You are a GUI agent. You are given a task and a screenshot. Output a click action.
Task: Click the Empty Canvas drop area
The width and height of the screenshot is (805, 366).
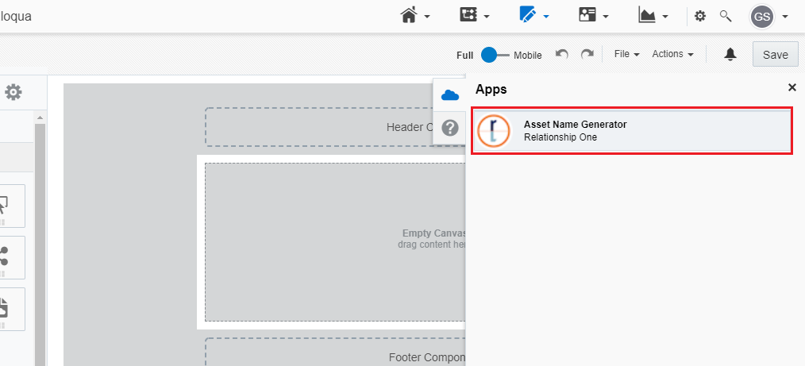pos(336,242)
